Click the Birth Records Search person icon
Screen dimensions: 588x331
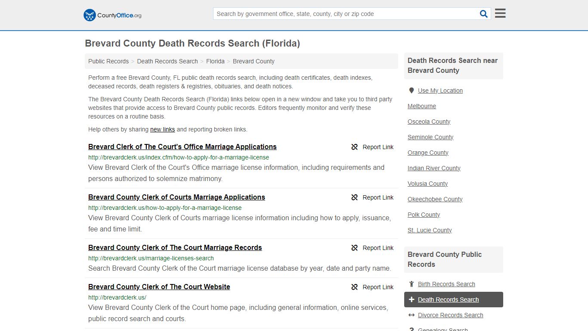click(411, 284)
